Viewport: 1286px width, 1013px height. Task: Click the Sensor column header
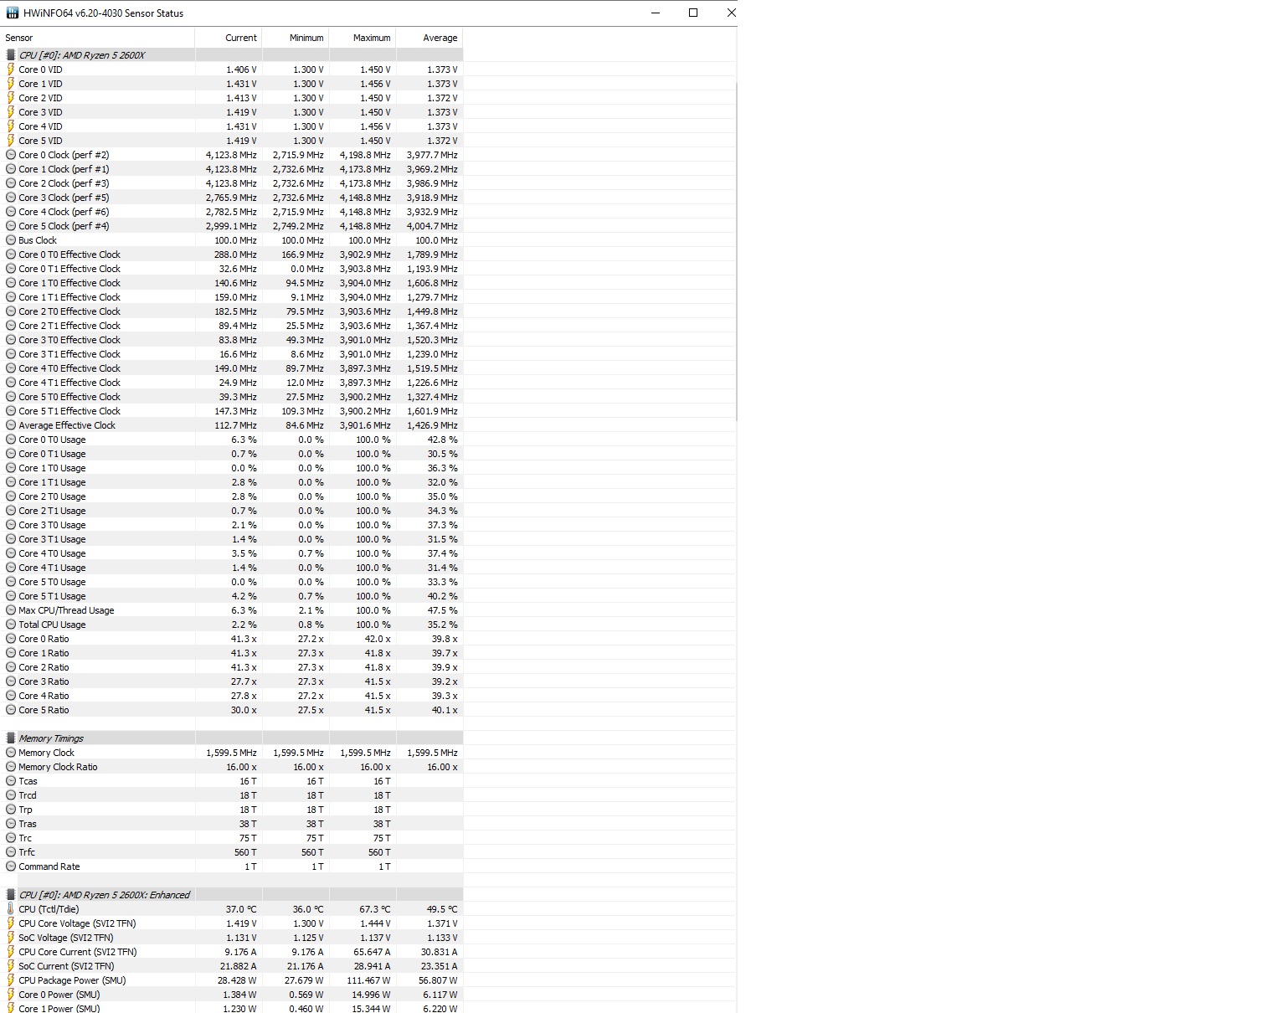(97, 38)
